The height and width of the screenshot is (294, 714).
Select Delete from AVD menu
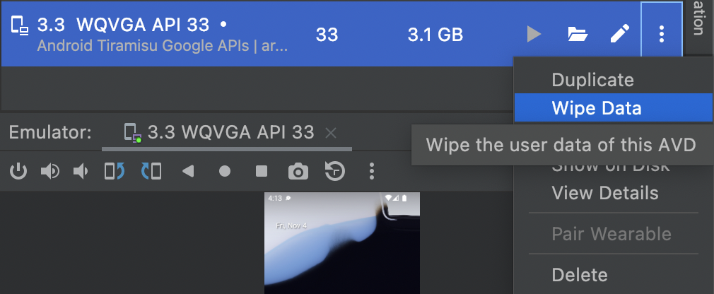tap(579, 274)
